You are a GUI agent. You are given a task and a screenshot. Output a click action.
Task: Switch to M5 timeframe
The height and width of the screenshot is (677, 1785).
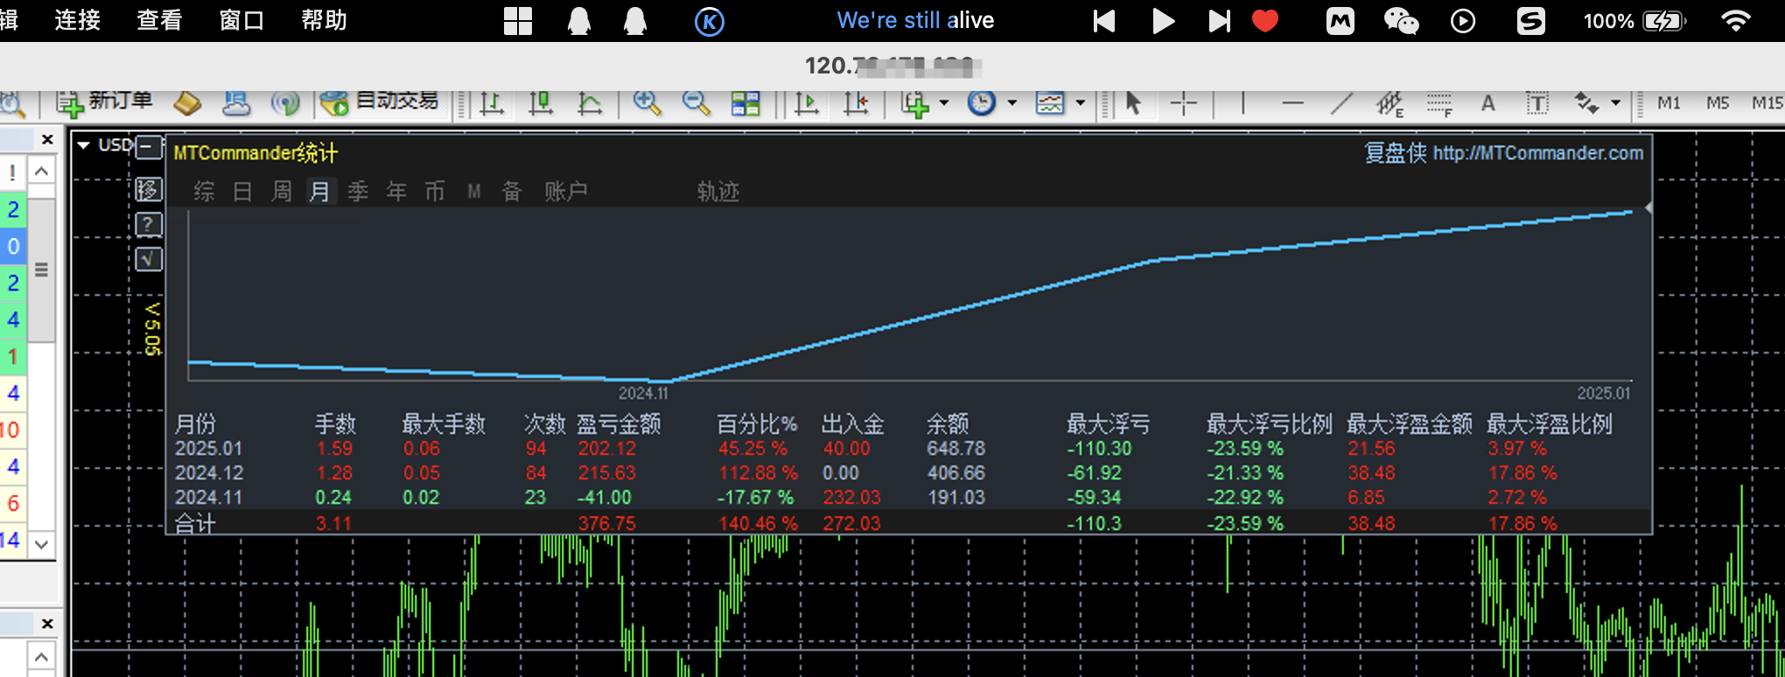click(1718, 103)
